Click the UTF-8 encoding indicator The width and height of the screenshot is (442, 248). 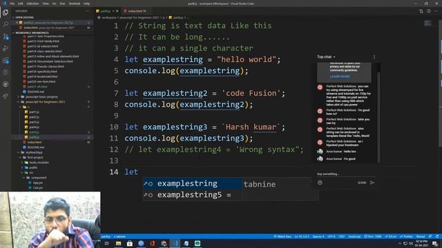tap(331, 236)
